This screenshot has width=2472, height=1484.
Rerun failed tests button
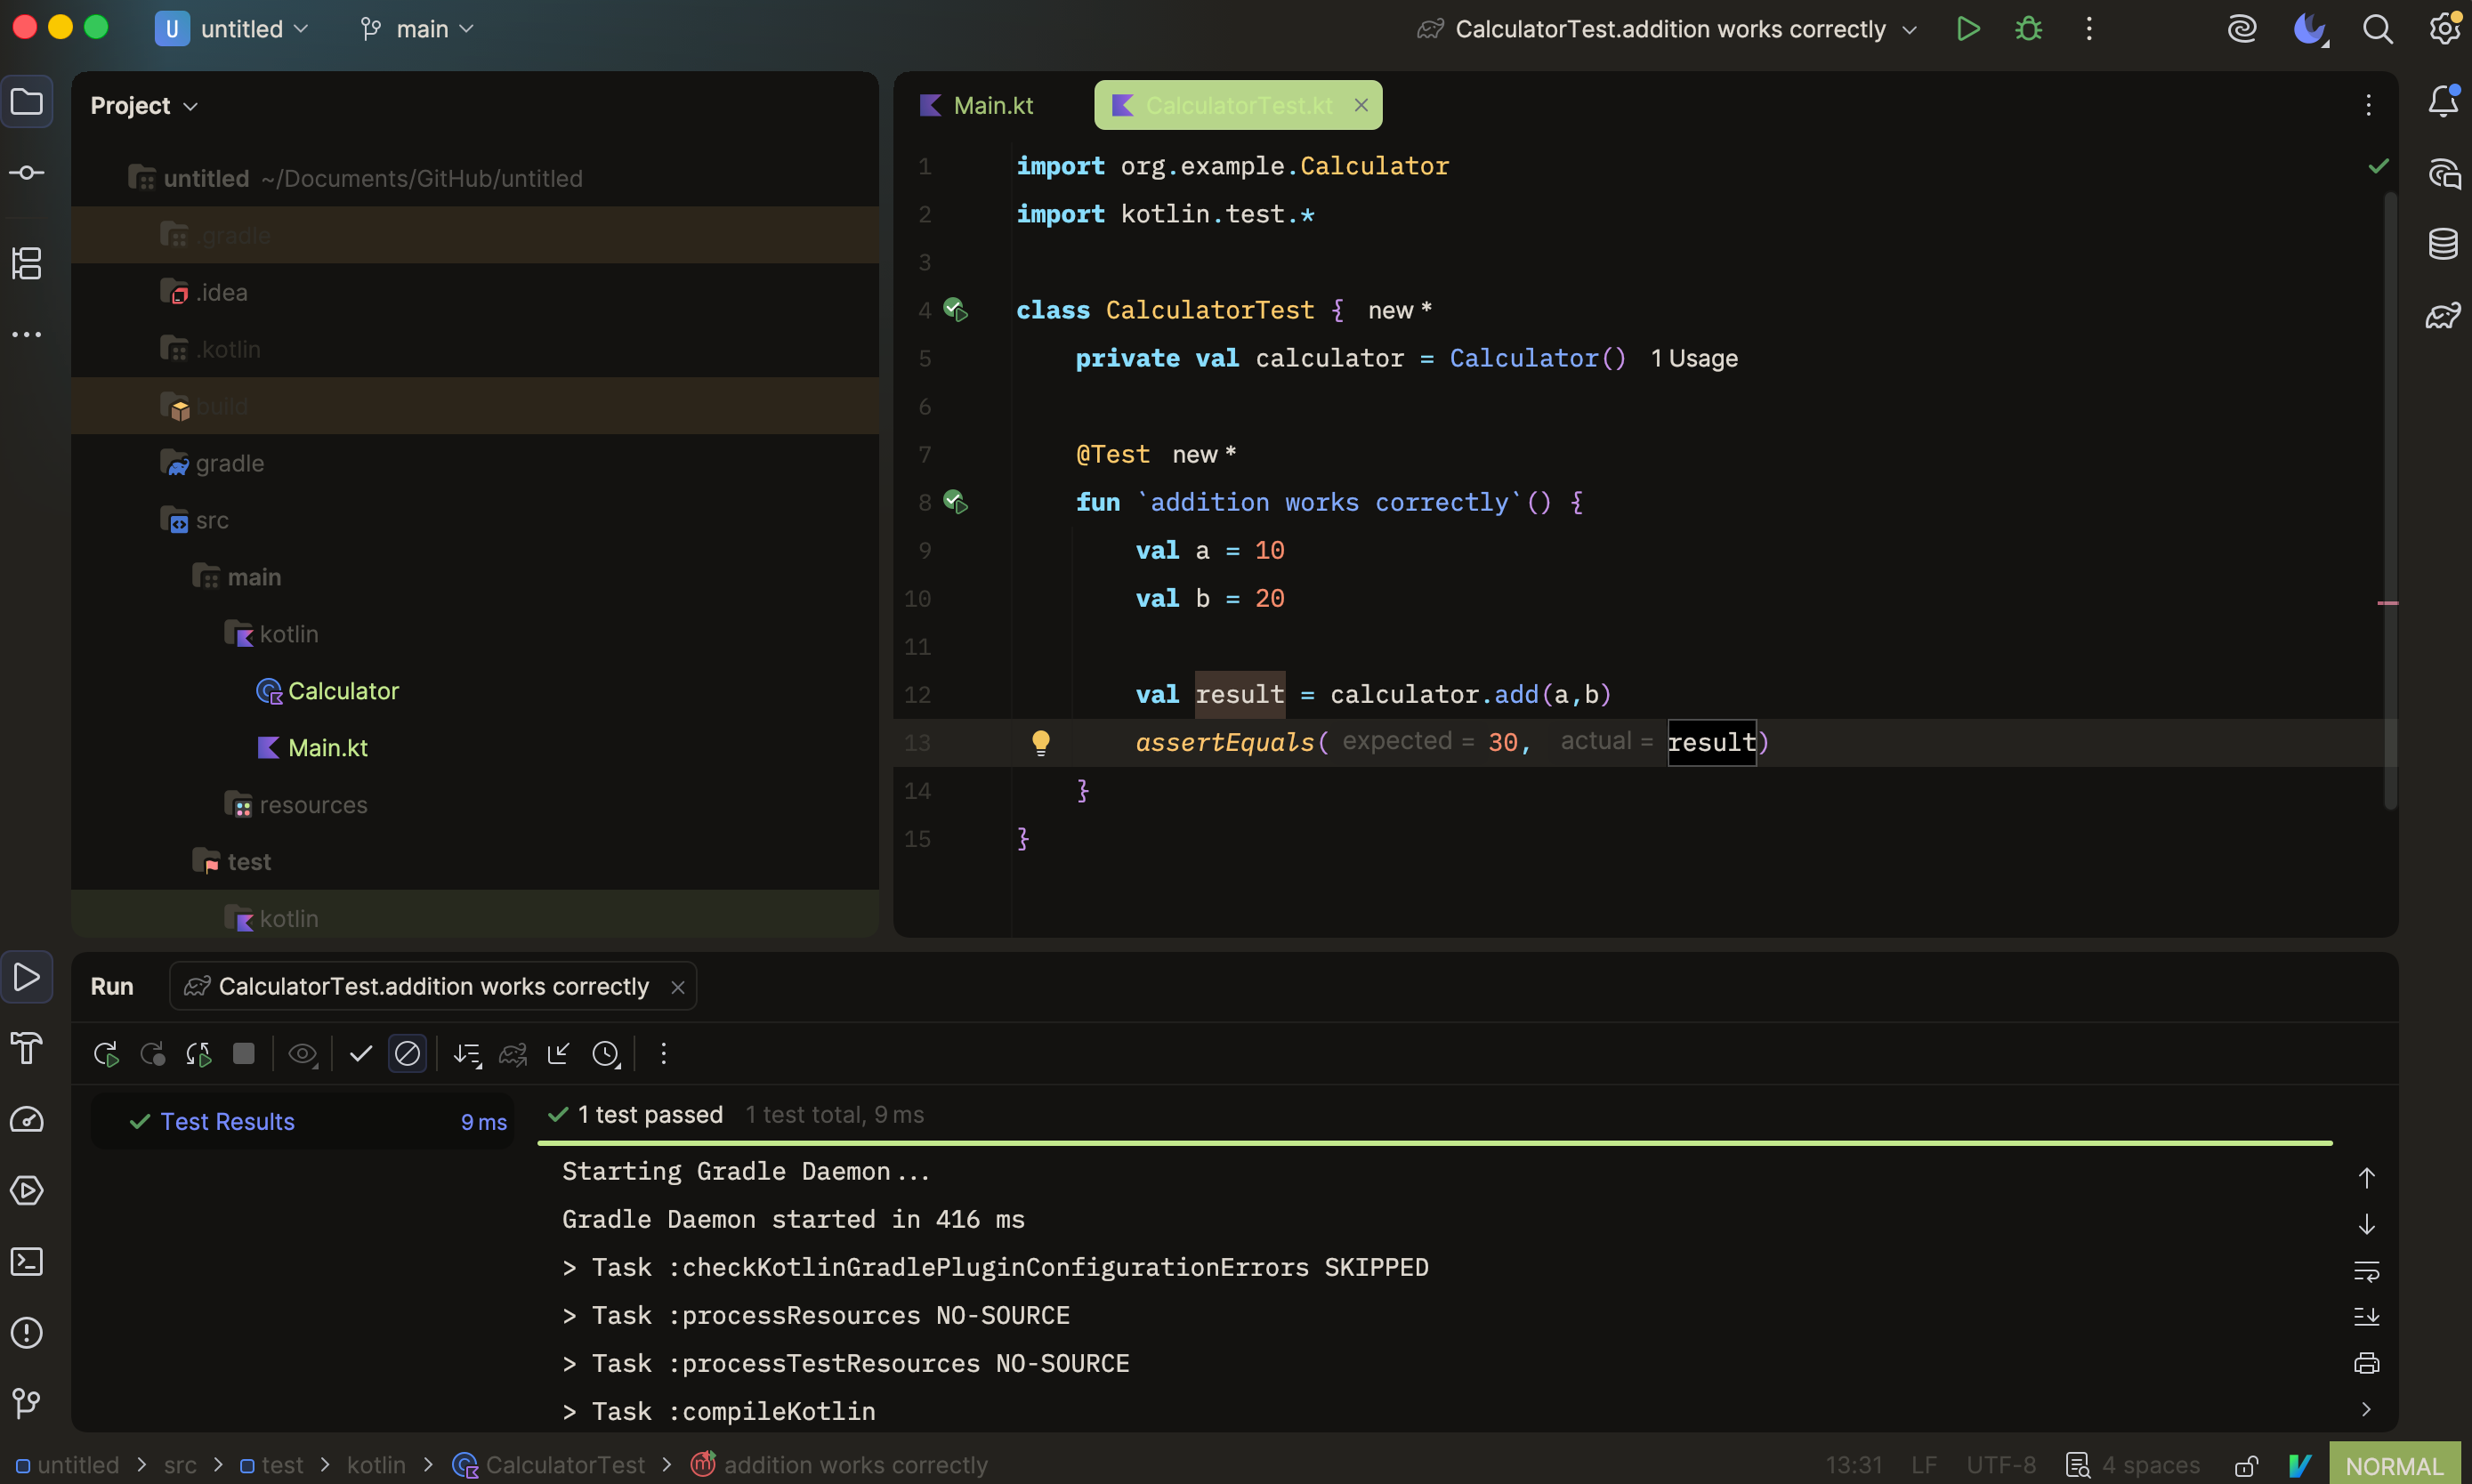click(152, 1054)
